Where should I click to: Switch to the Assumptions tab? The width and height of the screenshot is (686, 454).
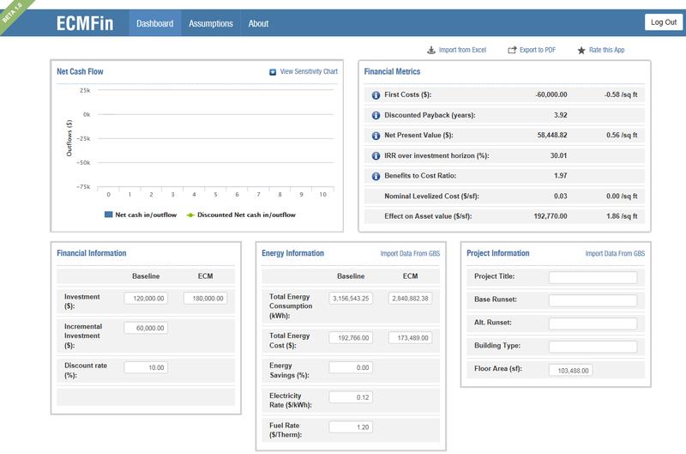point(211,23)
